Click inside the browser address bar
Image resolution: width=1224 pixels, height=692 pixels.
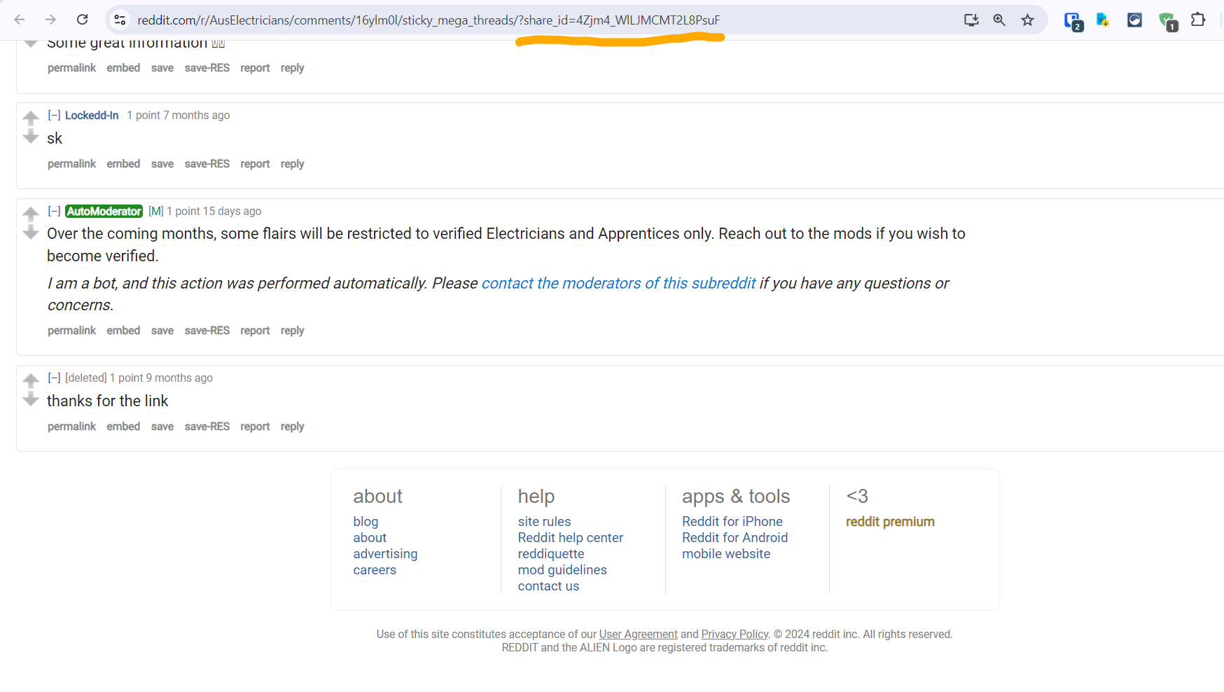[490, 20]
